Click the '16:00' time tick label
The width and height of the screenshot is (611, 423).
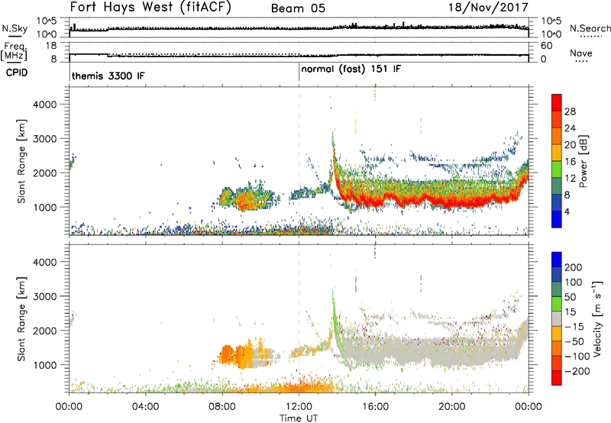[375, 407]
